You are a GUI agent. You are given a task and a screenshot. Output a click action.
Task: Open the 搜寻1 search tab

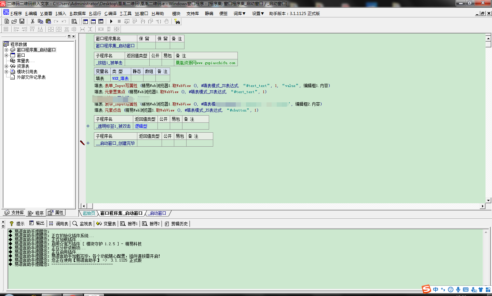pos(129,223)
